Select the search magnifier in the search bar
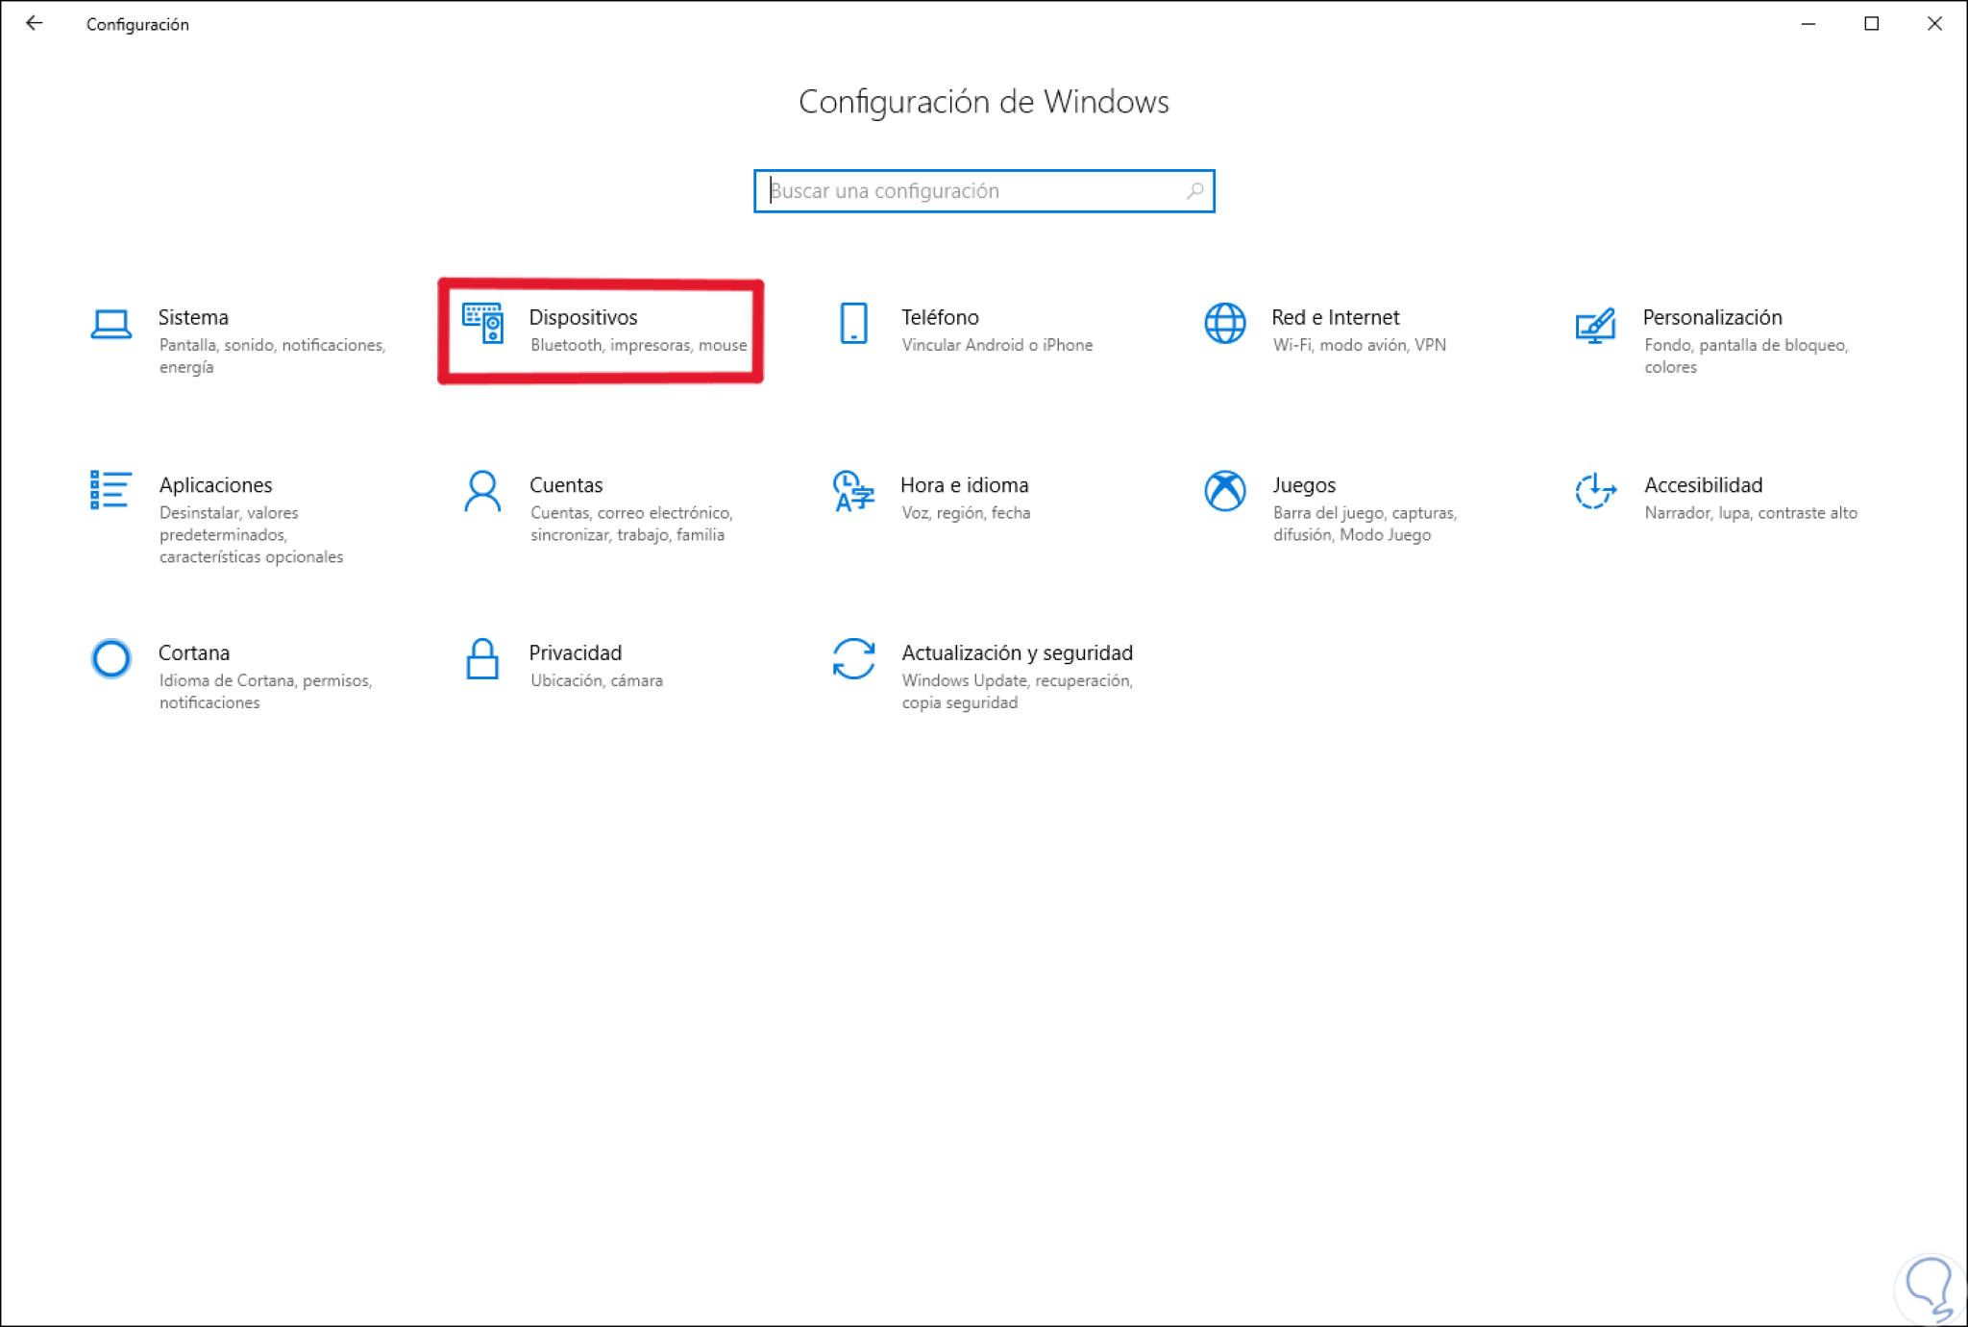The image size is (1968, 1327). click(x=1194, y=190)
